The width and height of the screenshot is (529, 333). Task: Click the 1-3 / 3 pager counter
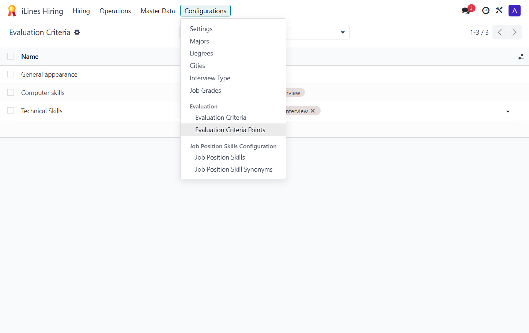click(479, 32)
